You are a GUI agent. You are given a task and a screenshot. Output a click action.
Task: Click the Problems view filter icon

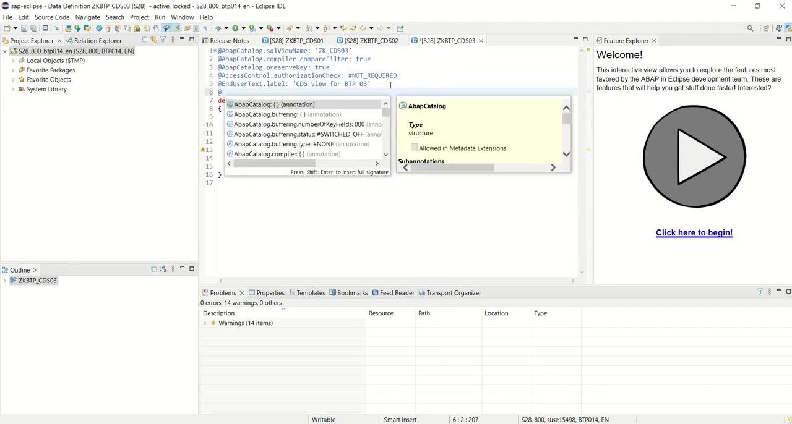(760, 292)
